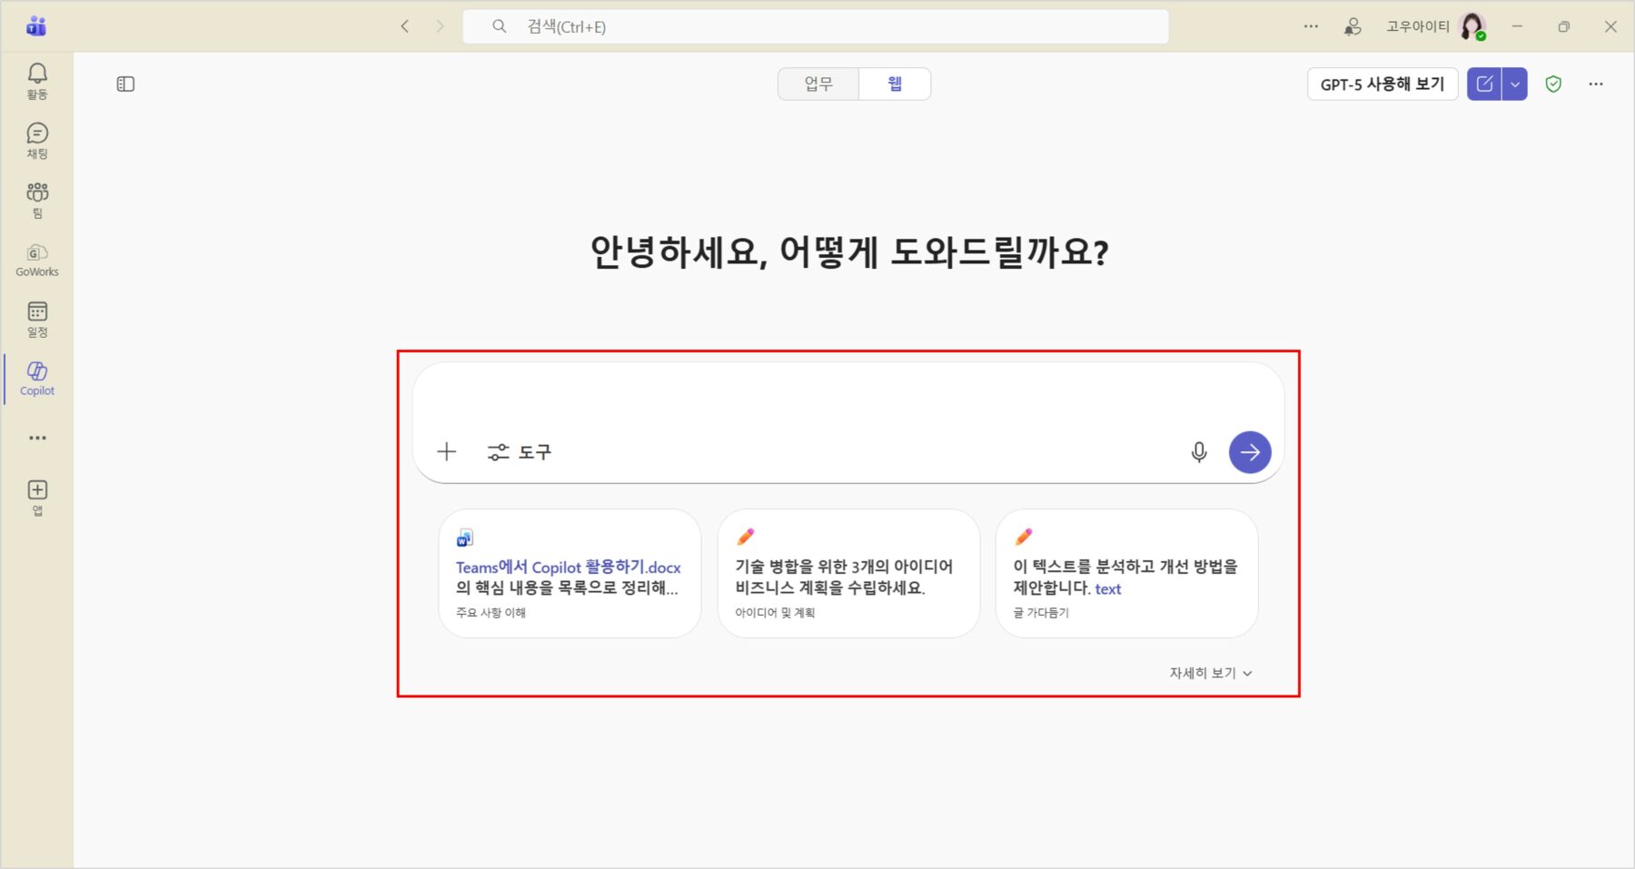Click the microphone voice input icon
Screen dimensions: 1635x869
[1199, 452]
